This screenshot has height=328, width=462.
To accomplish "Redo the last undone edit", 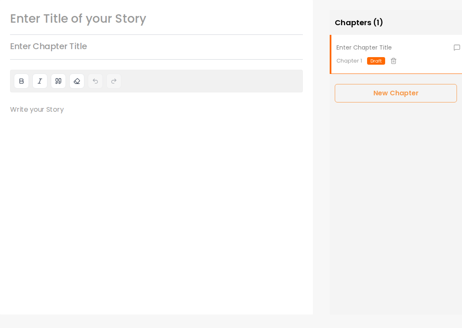I will point(114,81).
